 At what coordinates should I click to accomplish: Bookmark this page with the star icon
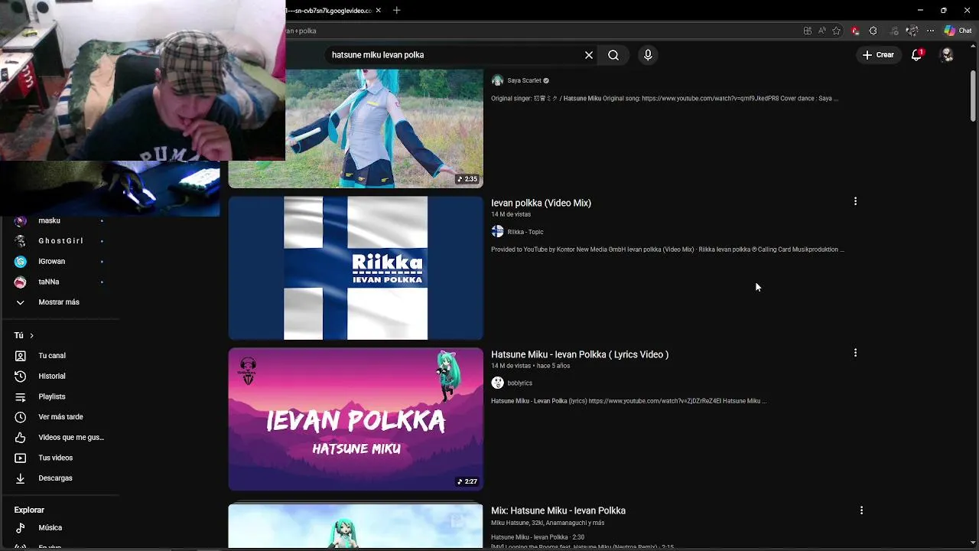click(x=836, y=31)
